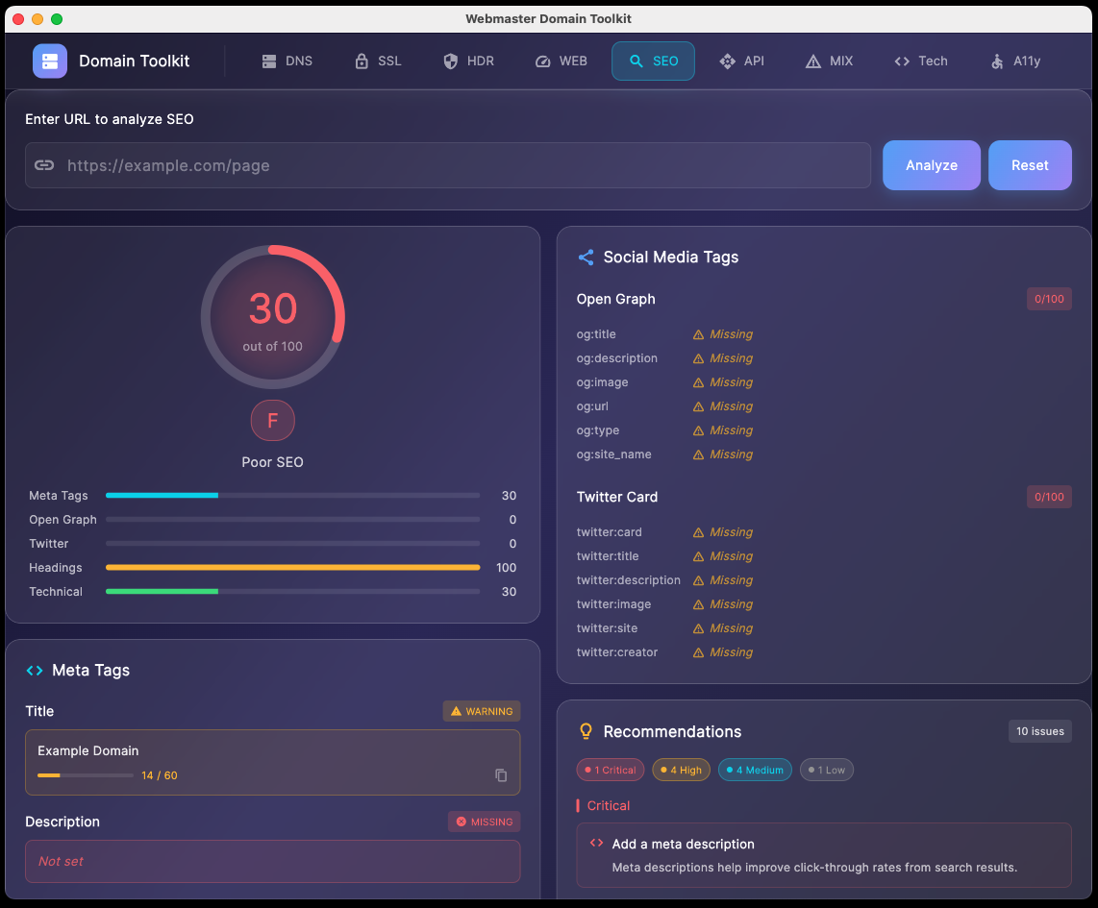The width and height of the screenshot is (1098, 908).
Task: Click the Social Media Tags share icon
Action: (586, 258)
